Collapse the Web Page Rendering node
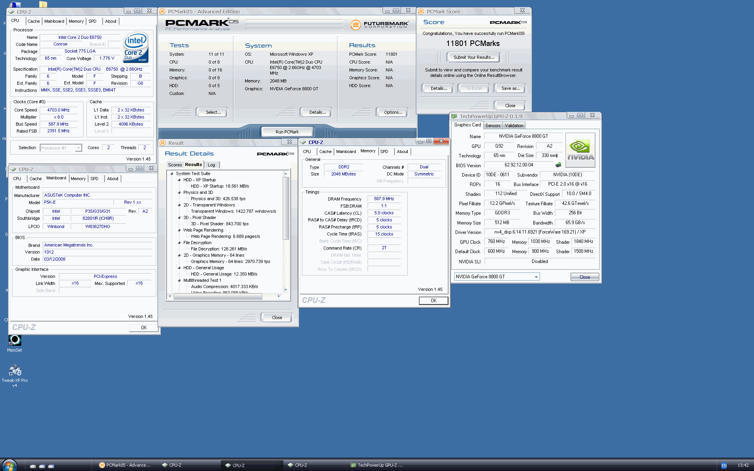The width and height of the screenshot is (754, 471). 179,230
